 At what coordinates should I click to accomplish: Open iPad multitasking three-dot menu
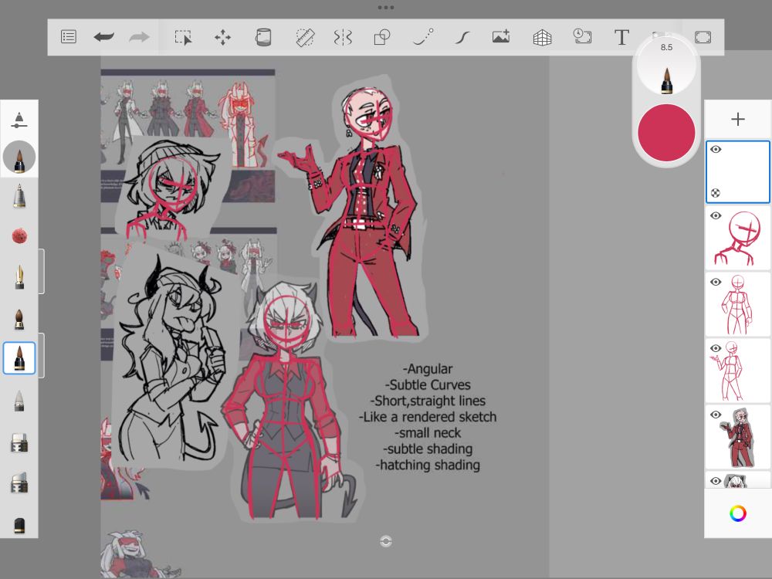pyautogui.click(x=386, y=8)
